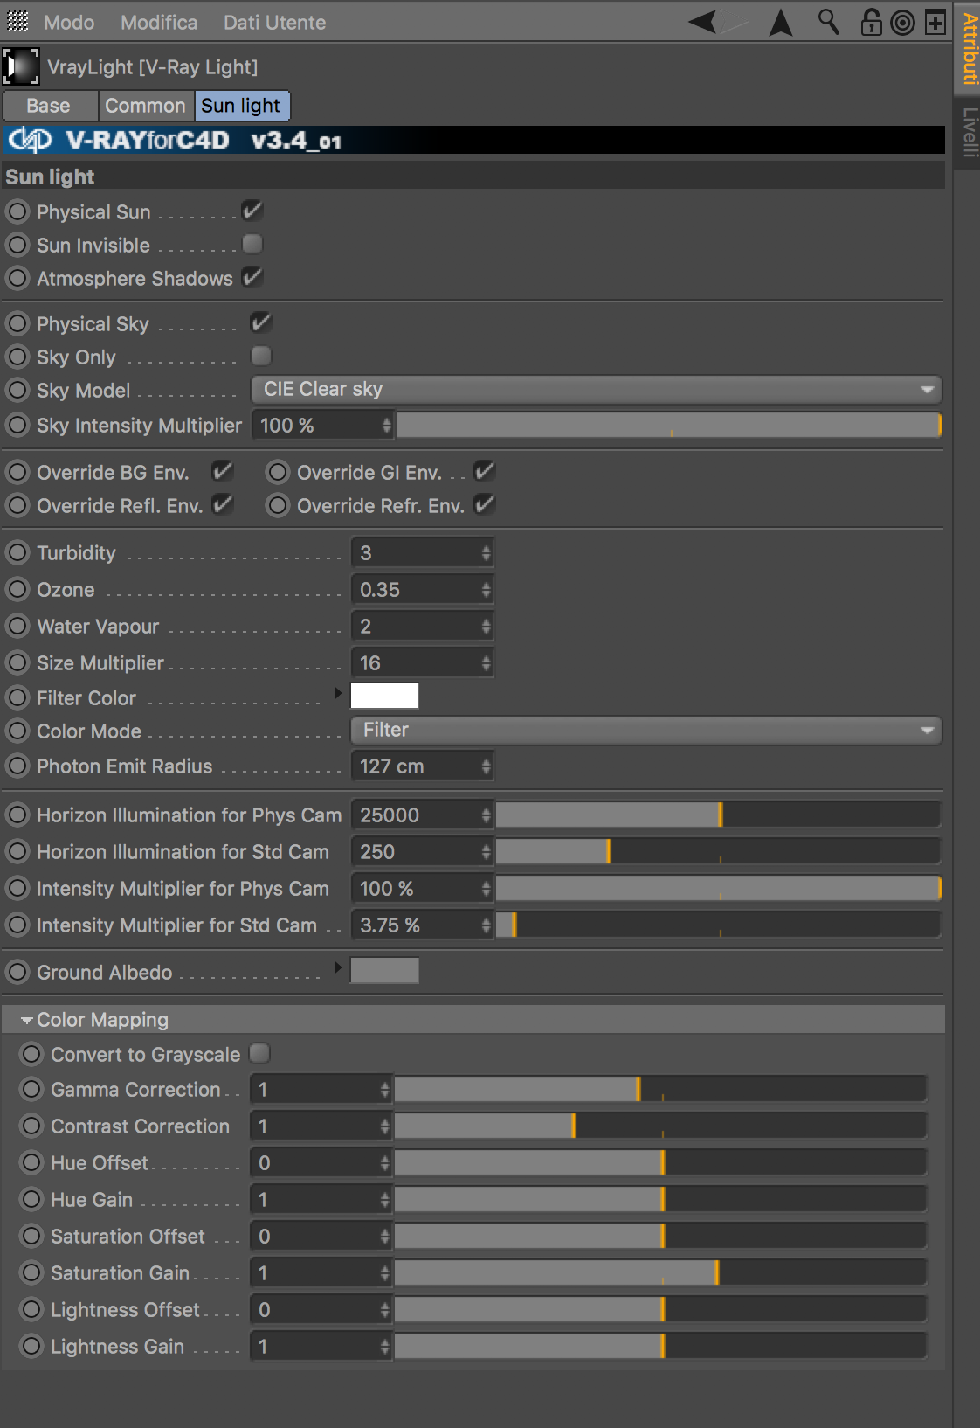Viewport: 980px width, 1428px height.
Task: Toggle the Sky Only checkbox
Action: click(260, 357)
